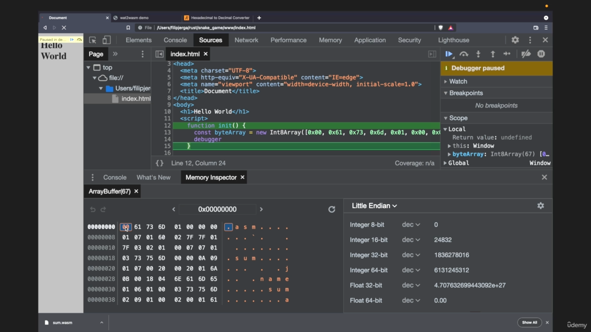
Task: Expand the byteArray scope variable
Action: (449, 154)
